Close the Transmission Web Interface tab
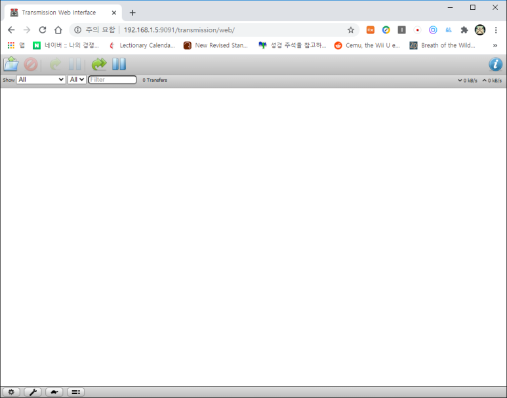This screenshot has width=507, height=398. click(114, 12)
